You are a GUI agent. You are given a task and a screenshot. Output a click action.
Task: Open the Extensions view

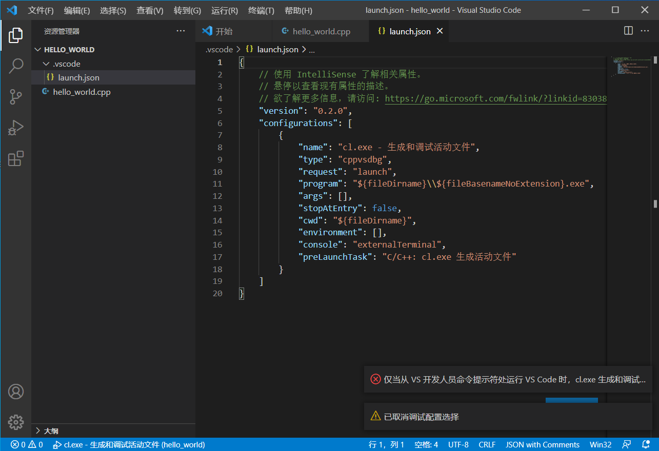pyautogui.click(x=16, y=158)
